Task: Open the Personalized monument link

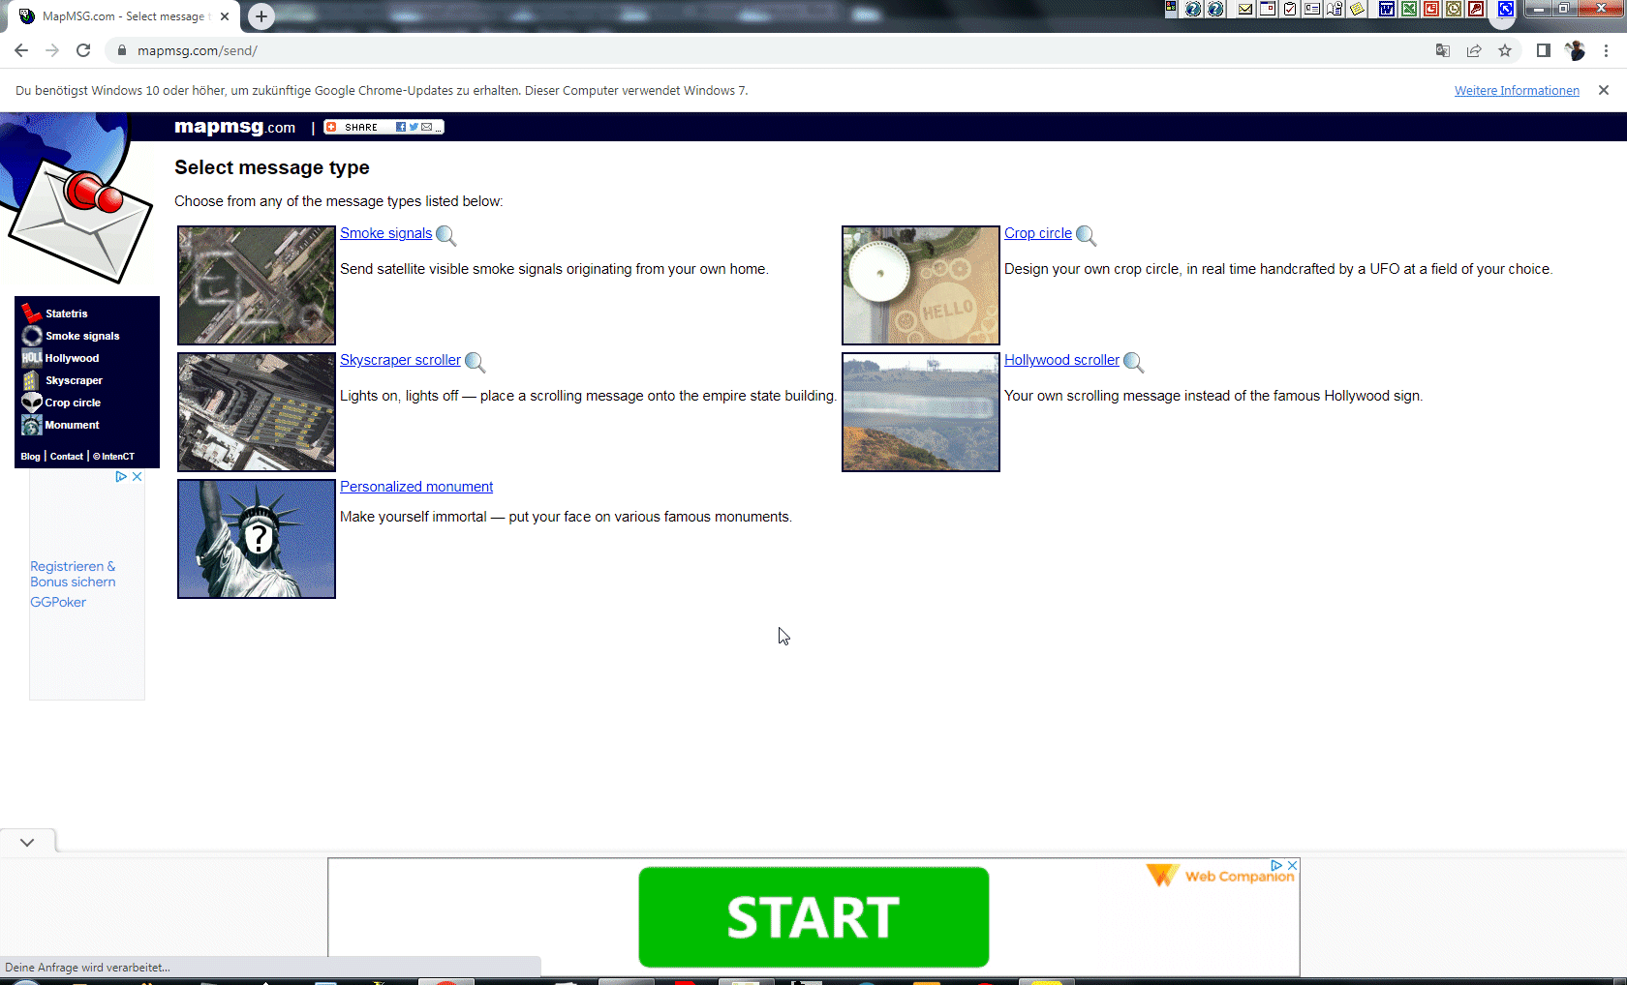Action: tap(416, 487)
